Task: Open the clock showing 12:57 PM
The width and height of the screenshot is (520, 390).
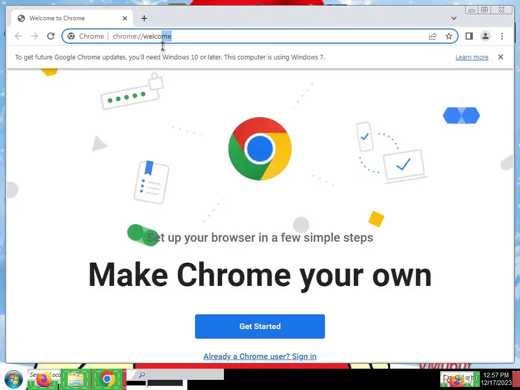Action: 496,379
